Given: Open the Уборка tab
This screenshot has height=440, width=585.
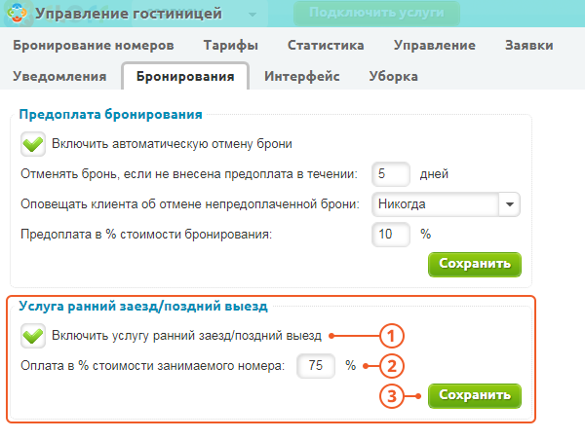Looking at the screenshot, I should coord(393,76).
